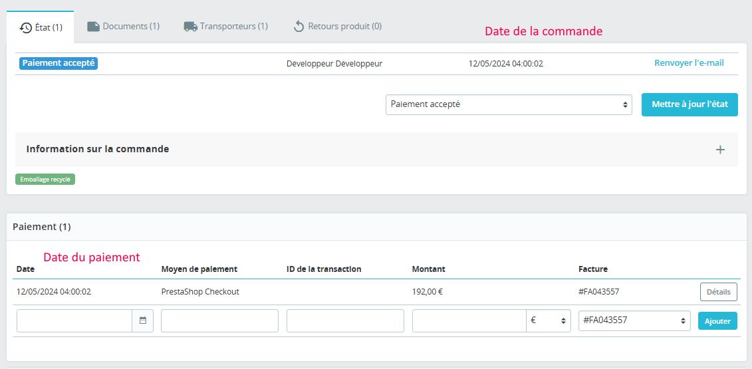The height and width of the screenshot is (369, 752).
Task: Click the plus icon beside Information sur la commande
Action: [x=719, y=150]
